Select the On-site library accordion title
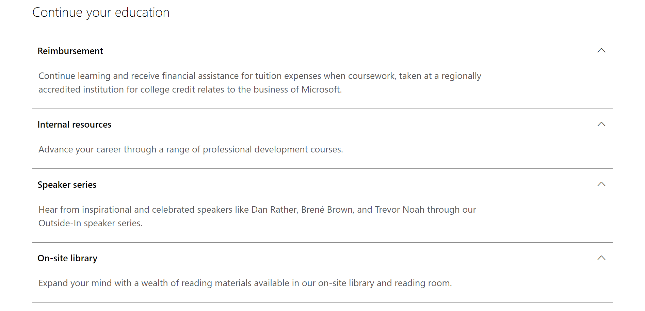 pos(67,258)
